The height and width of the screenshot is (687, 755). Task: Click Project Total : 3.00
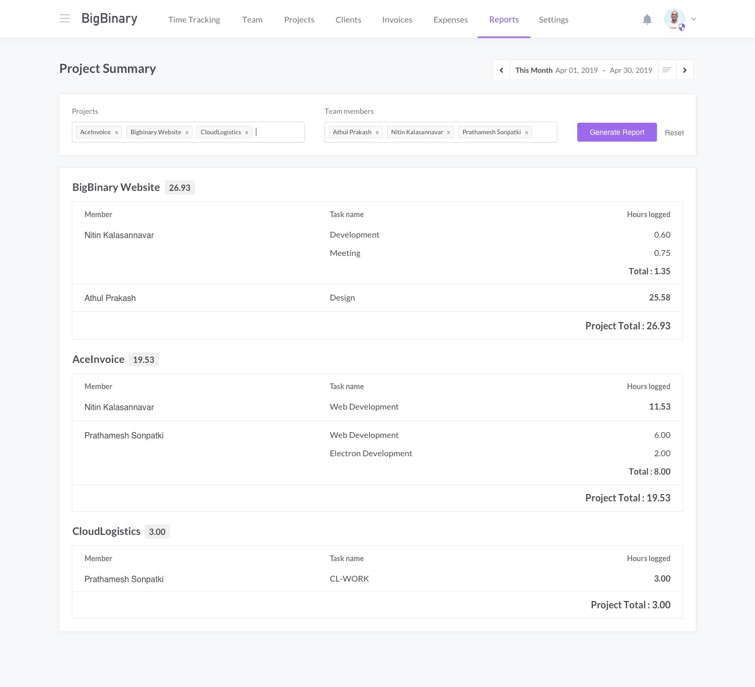click(x=631, y=605)
